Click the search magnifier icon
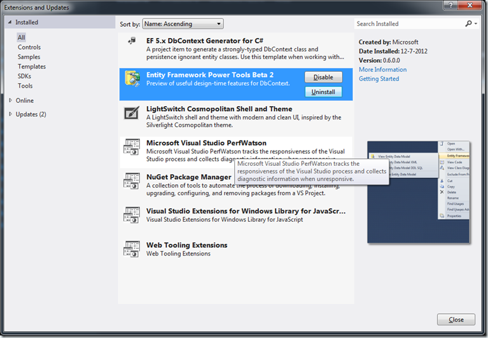Screen dimensions: 488x338 [468, 24]
